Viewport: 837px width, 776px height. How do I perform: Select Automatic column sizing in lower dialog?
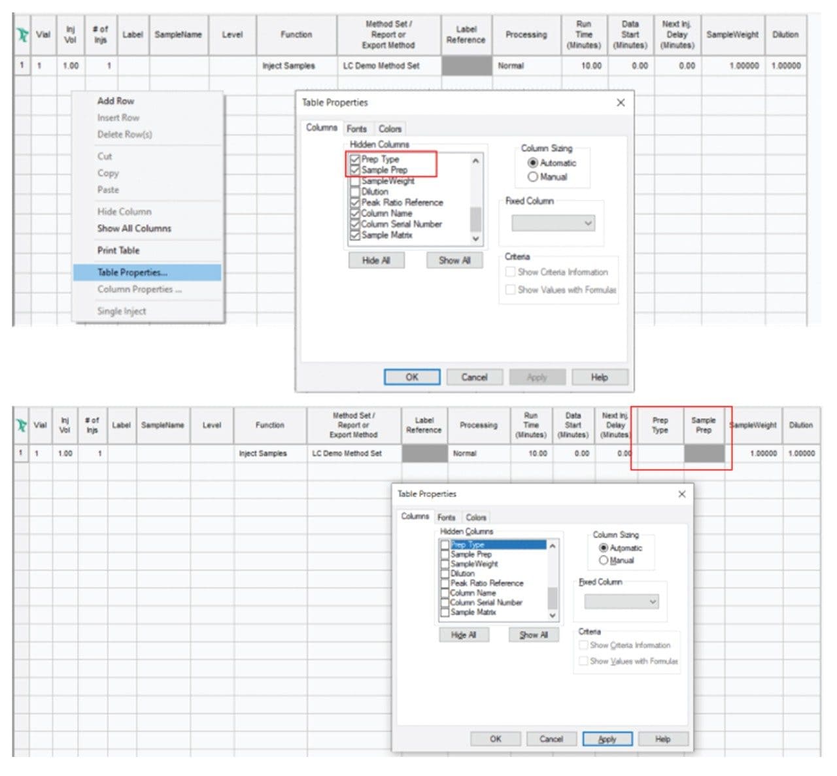[603, 548]
